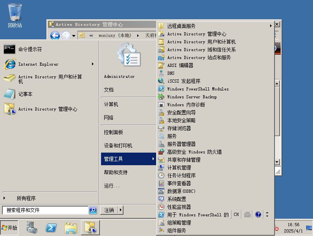
Task: Click the 任务计划程序 clock icon
Action: 161,175
